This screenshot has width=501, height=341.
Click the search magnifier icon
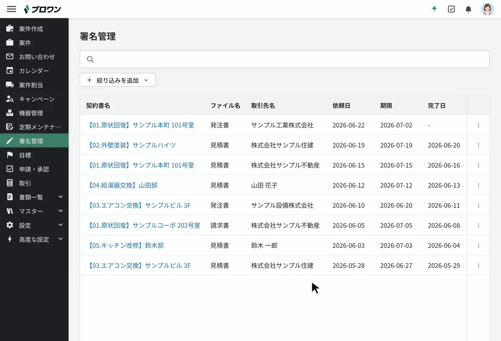[90, 59]
